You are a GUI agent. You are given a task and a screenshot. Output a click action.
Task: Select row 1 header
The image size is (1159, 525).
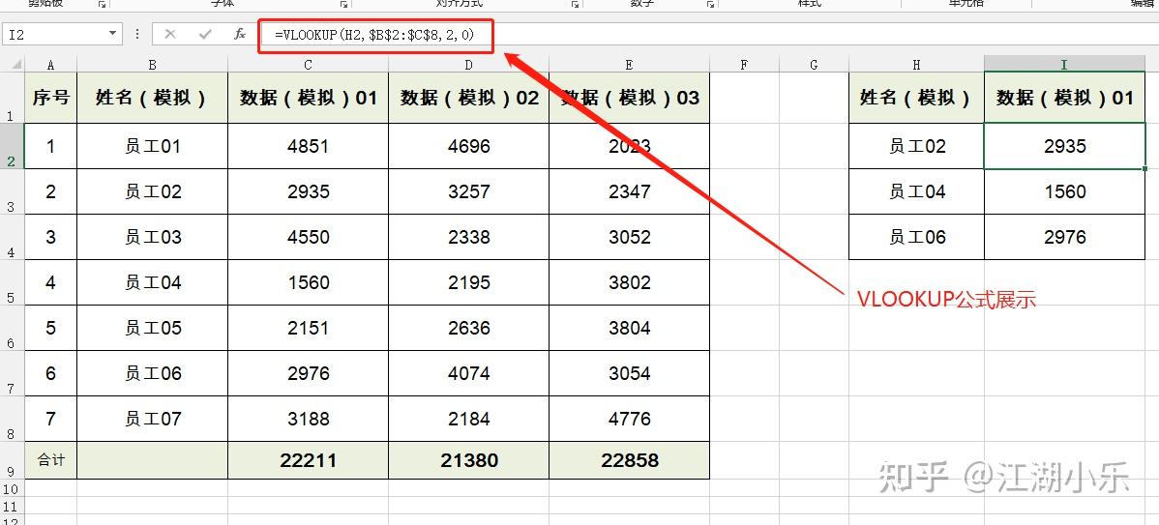12,98
